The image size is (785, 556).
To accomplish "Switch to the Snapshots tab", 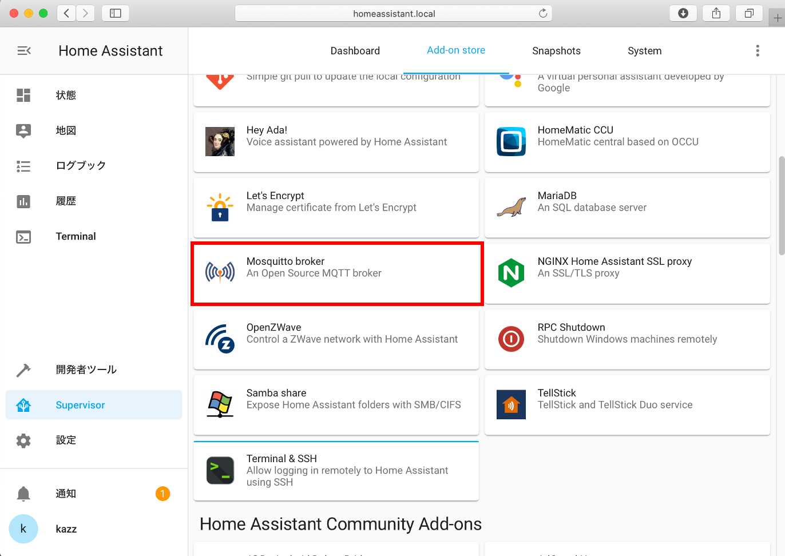I will [556, 51].
